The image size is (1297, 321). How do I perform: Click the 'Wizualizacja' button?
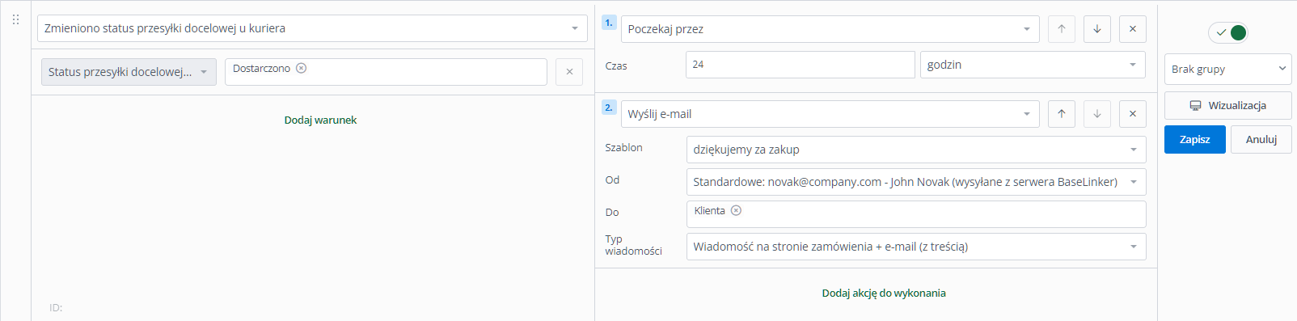pos(1228,106)
